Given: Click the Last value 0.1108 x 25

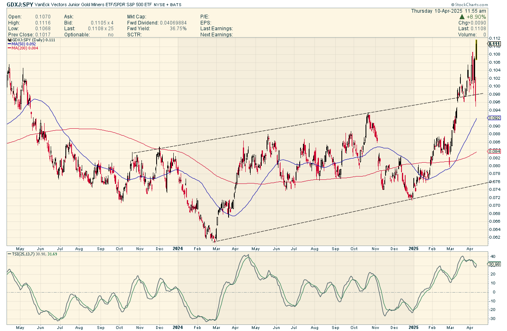Looking at the screenshot, I should tap(101, 29).
